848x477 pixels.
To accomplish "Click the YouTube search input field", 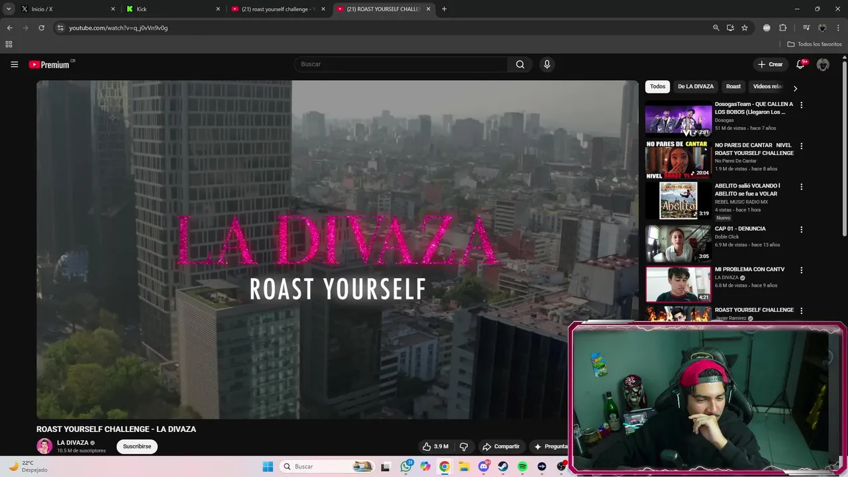I will point(401,64).
